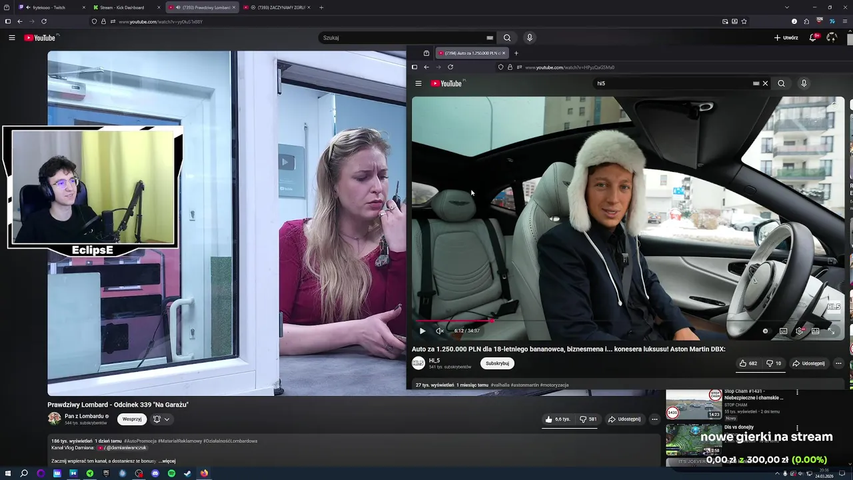This screenshot has height=480, width=853.
Task: Open the account avatar menu
Action: (831, 37)
